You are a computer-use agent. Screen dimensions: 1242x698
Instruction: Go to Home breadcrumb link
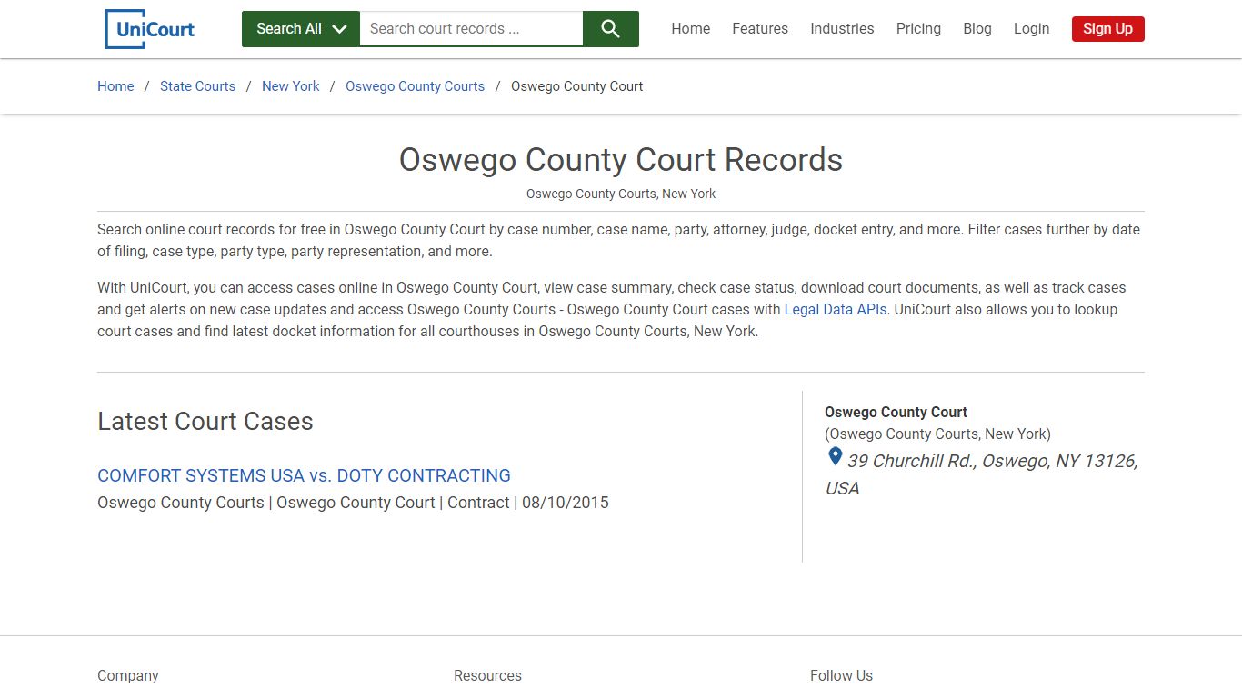115,86
